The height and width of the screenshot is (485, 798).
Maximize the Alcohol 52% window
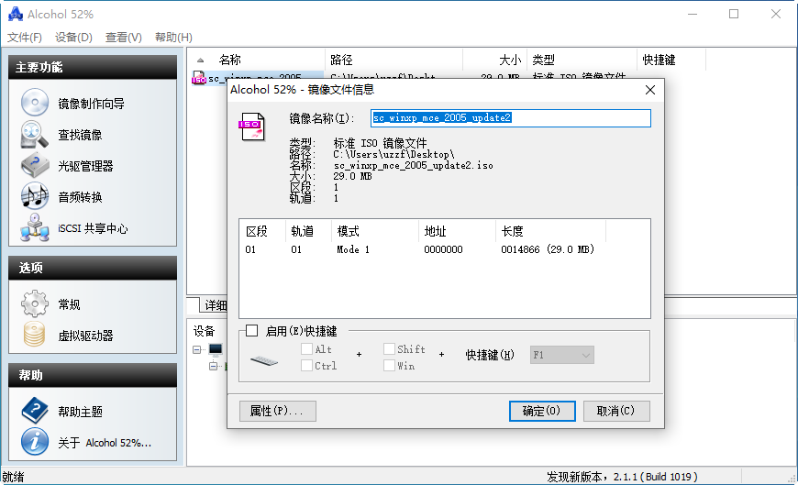click(734, 14)
